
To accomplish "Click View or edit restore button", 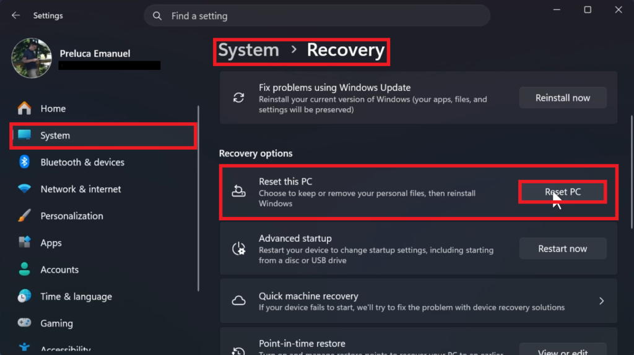I will 562,350.
